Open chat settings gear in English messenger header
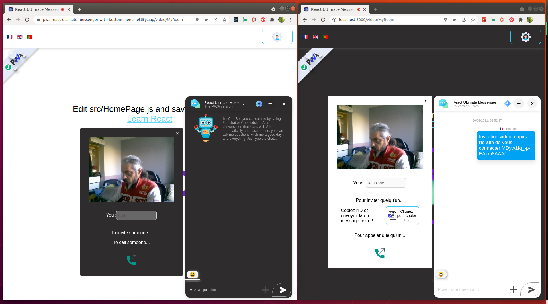 click(x=259, y=104)
